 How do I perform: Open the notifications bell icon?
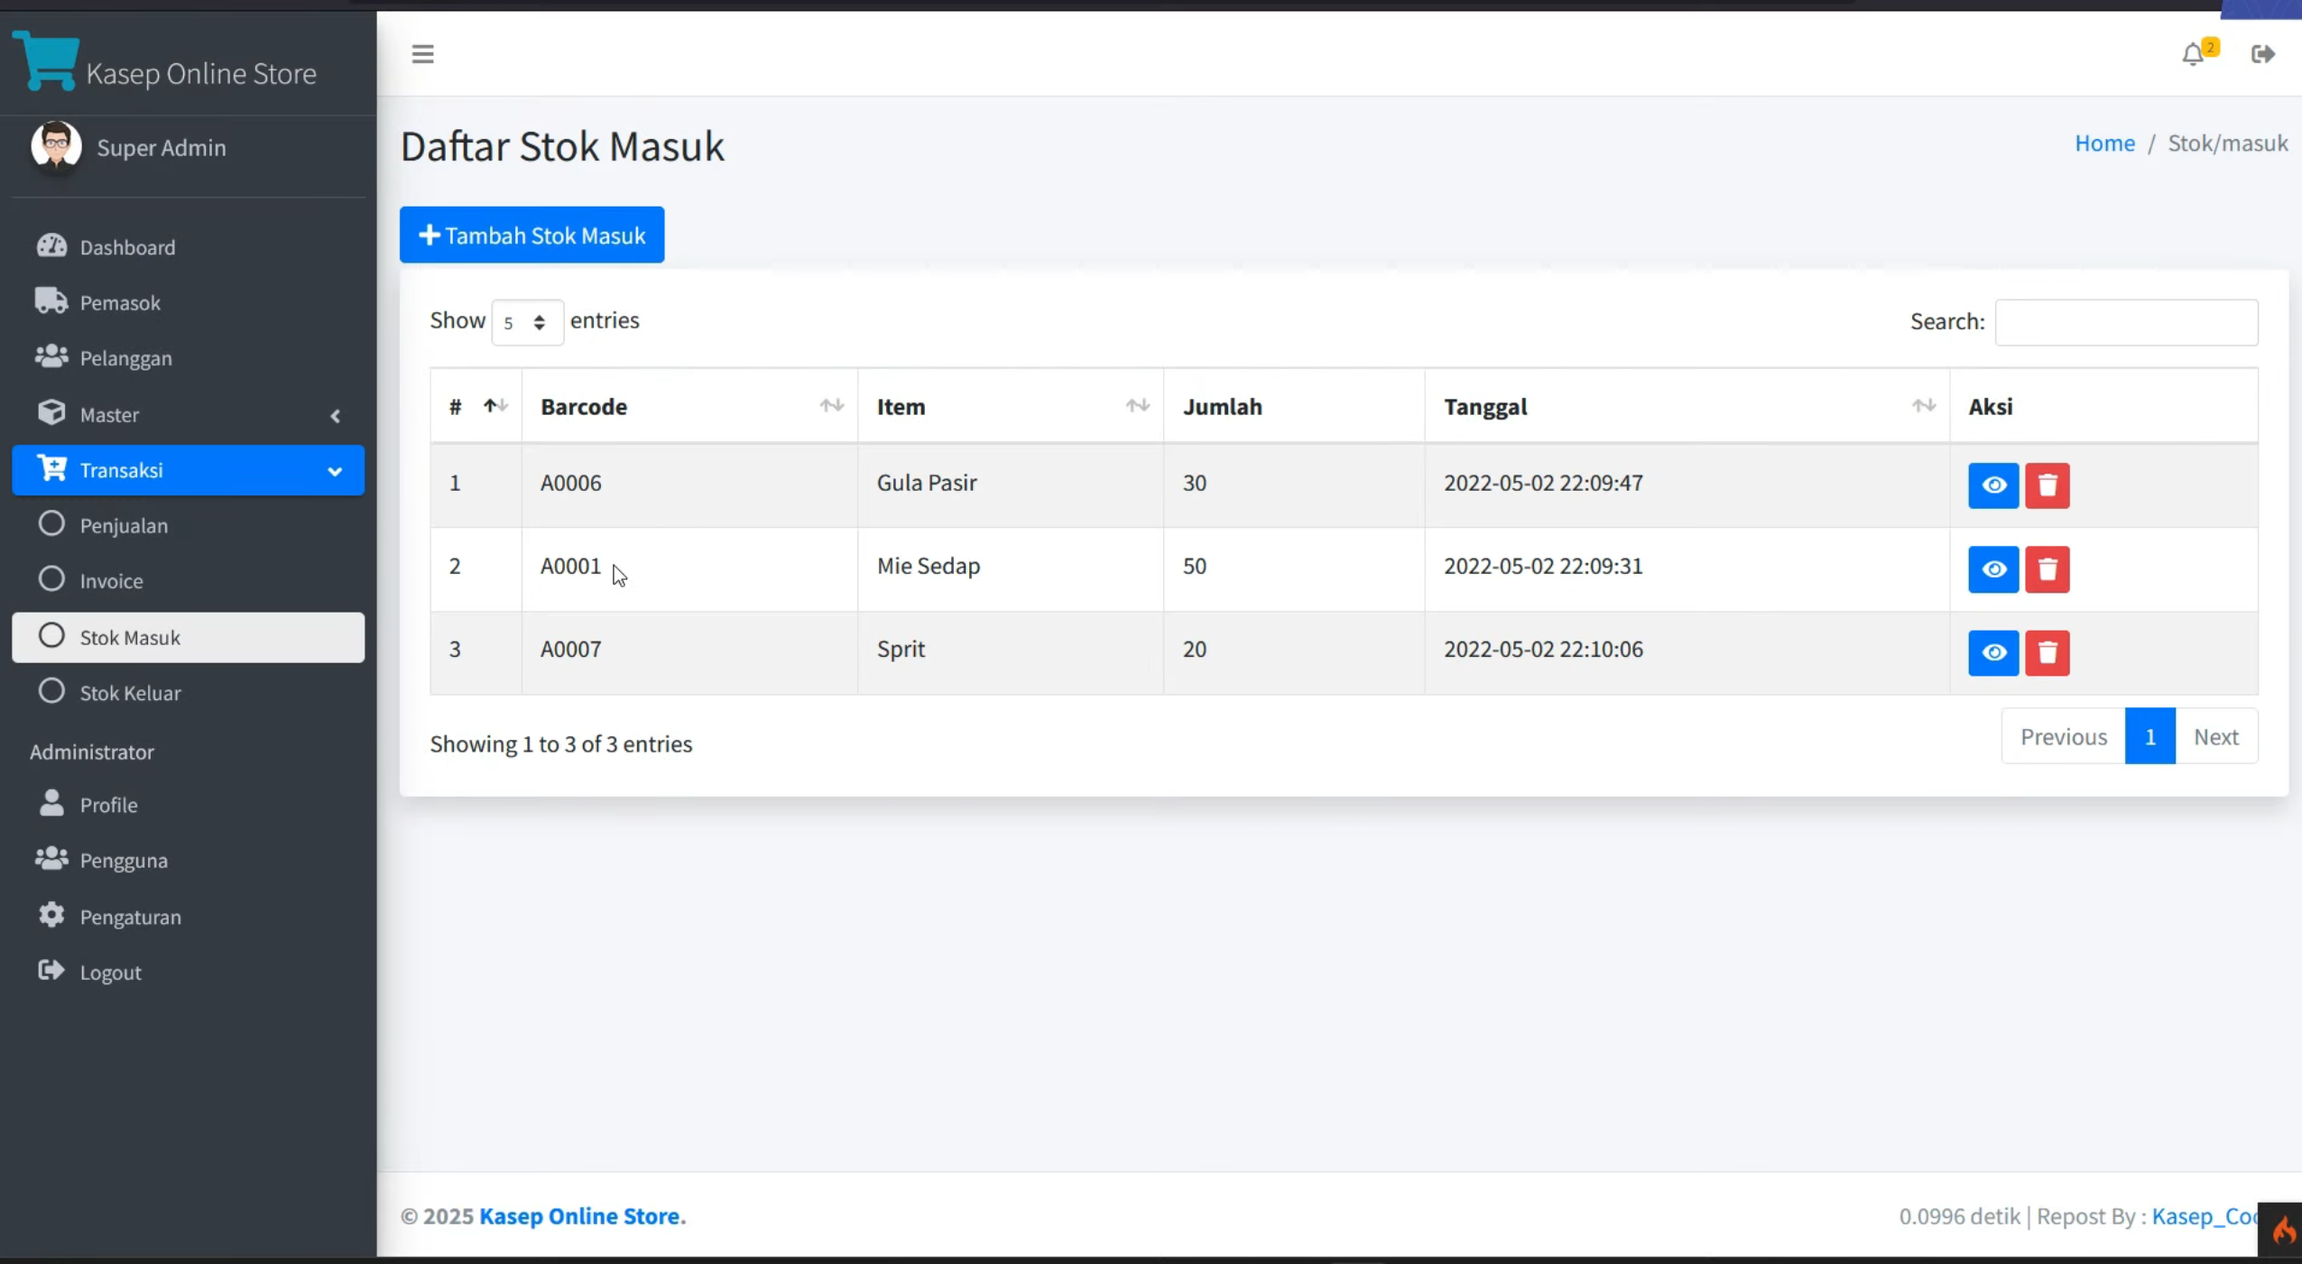point(2193,55)
